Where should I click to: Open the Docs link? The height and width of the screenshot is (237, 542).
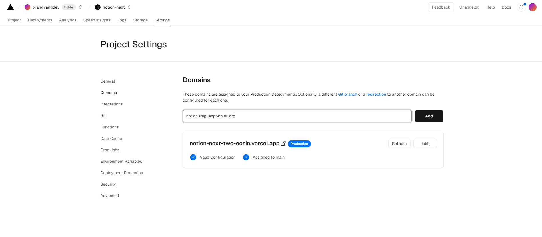[x=506, y=7]
